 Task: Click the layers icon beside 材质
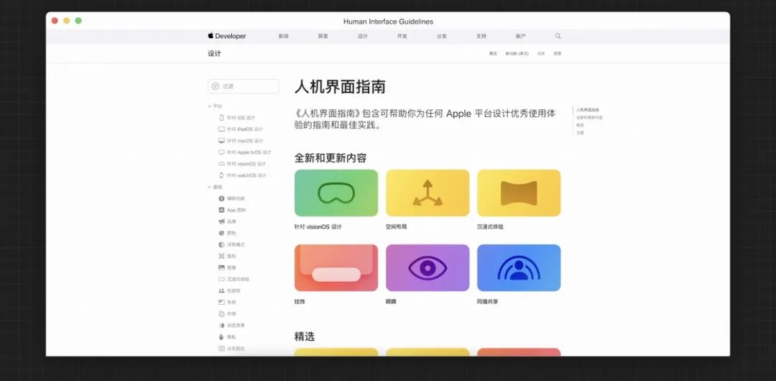pos(221,314)
